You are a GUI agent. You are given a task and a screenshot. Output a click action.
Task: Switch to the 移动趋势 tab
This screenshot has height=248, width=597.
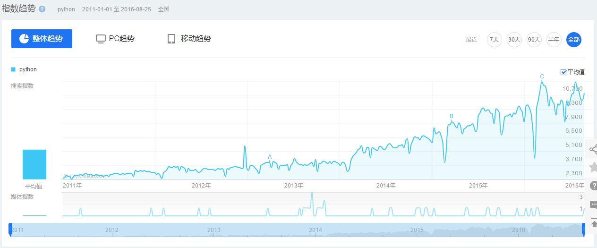(189, 39)
